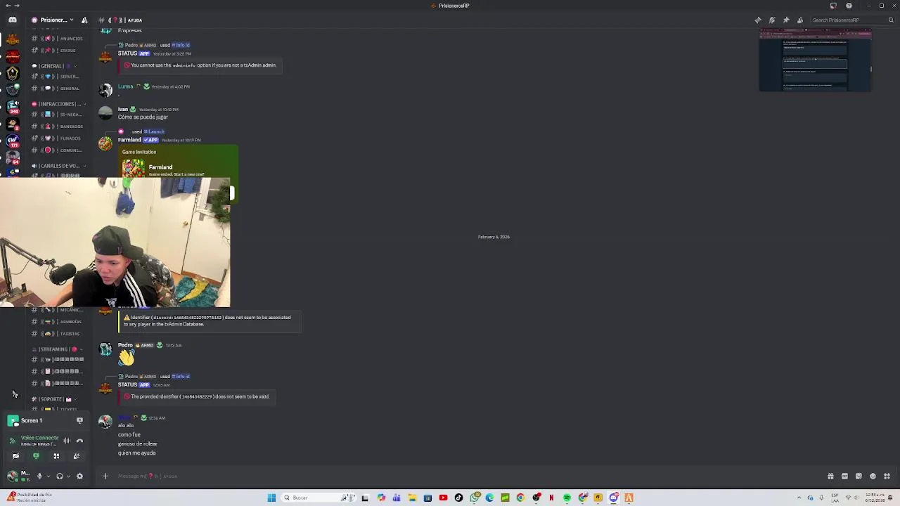Collapse the INFRACCIONES category
The image size is (900, 506).
point(58,104)
